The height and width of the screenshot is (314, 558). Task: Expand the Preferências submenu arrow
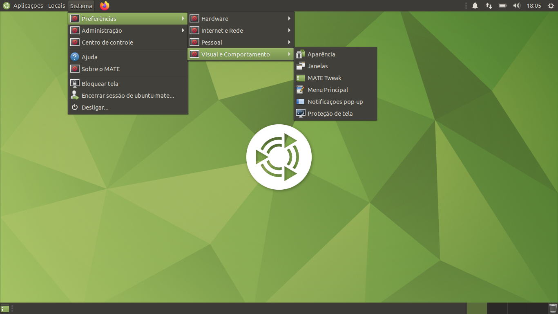coord(183,19)
